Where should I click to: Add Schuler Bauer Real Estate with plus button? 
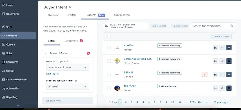[229, 61]
